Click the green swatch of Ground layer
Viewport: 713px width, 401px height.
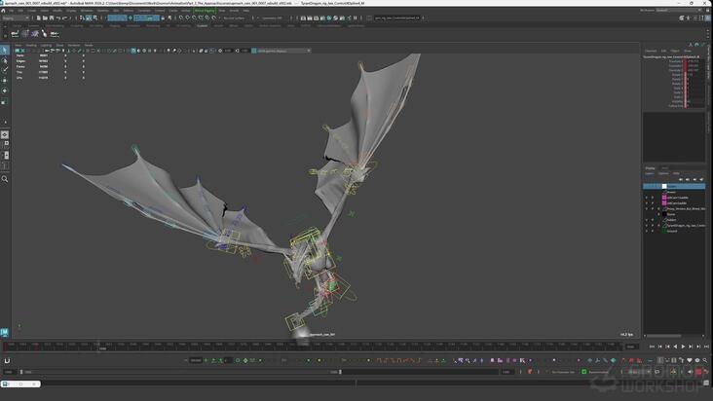click(664, 231)
